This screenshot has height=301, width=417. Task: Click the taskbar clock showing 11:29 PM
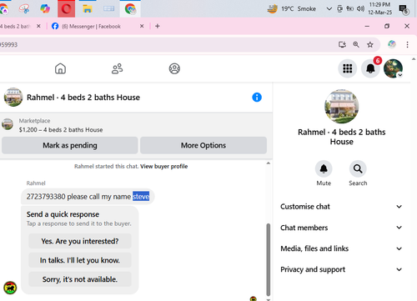coord(379,8)
